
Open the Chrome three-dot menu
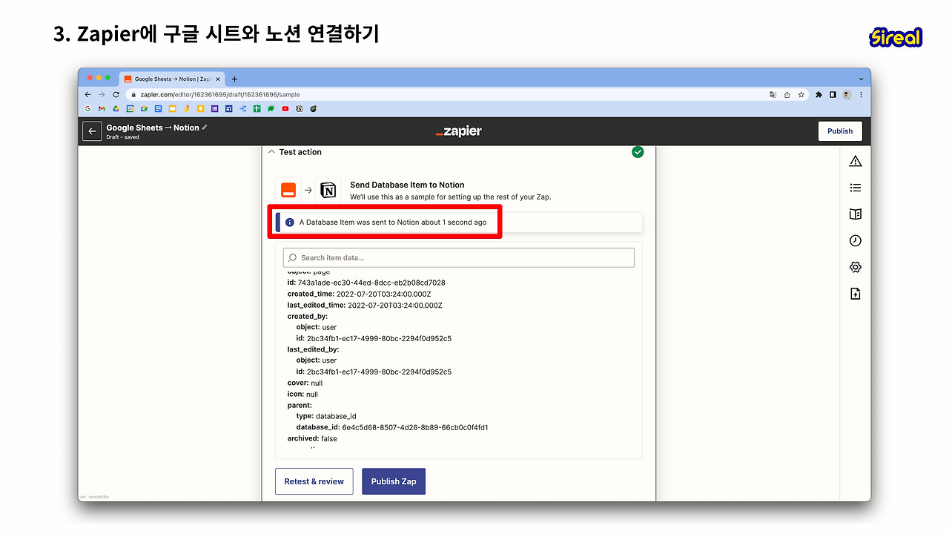click(x=861, y=95)
